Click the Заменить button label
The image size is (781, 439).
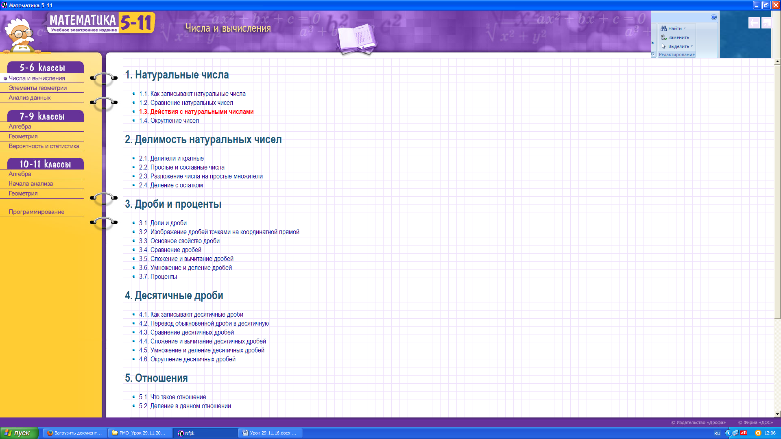678,37
